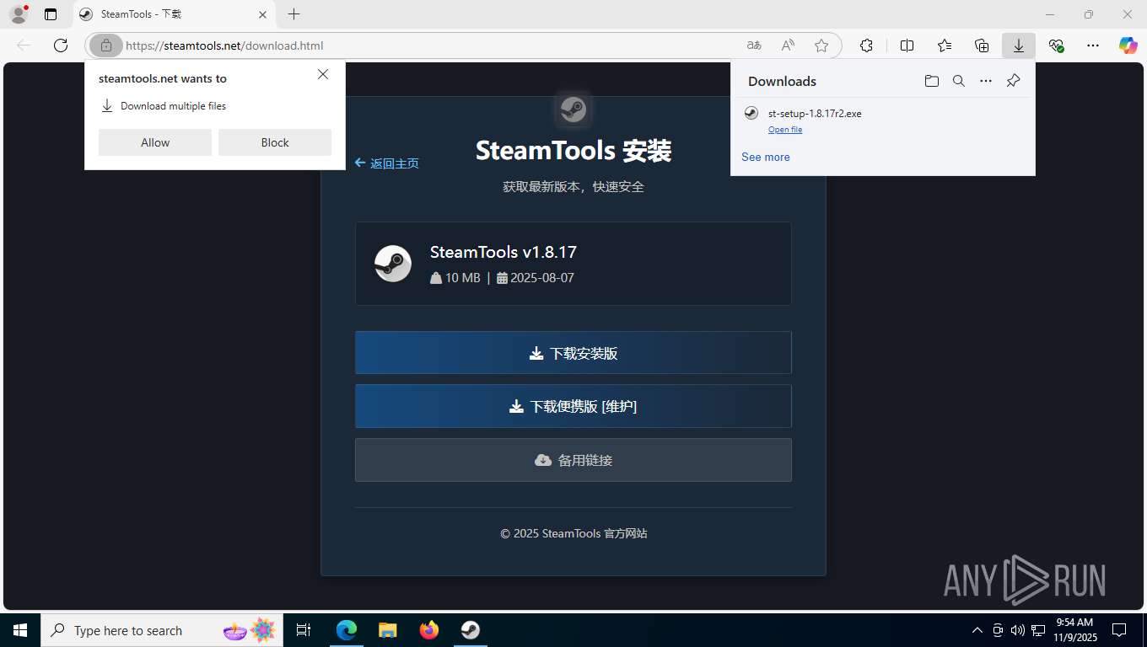Open Steam app from taskbar
Image resolution: width=1147 pixels, height=647 pixels.
coord(471,630)
